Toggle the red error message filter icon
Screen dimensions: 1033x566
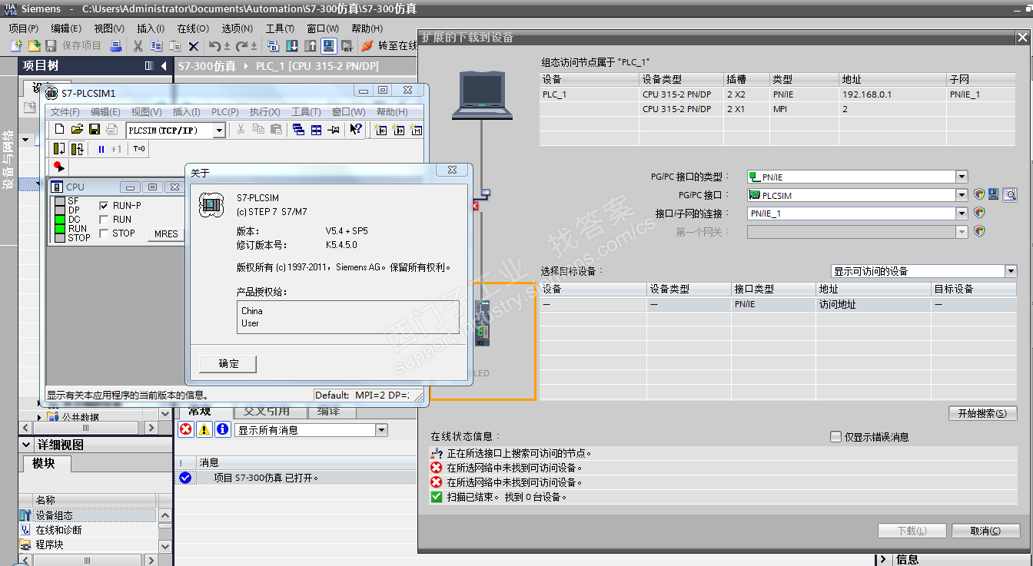point(185,430)
